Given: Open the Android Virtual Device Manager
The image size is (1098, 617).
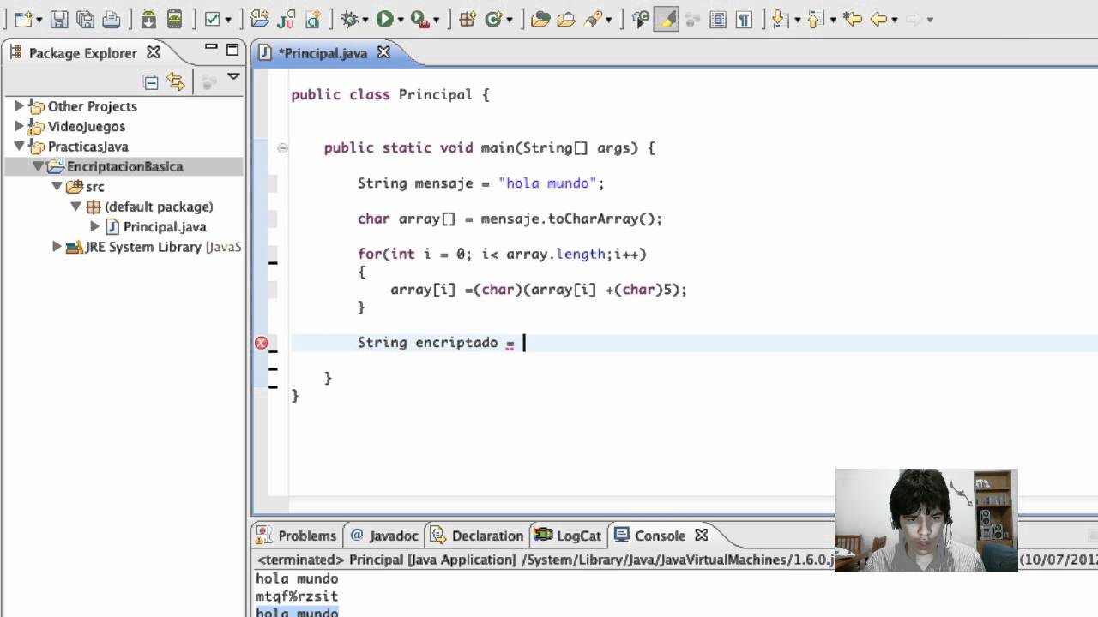Looking at the screenshot, I should pyautogui.click(x=173, y=18).
